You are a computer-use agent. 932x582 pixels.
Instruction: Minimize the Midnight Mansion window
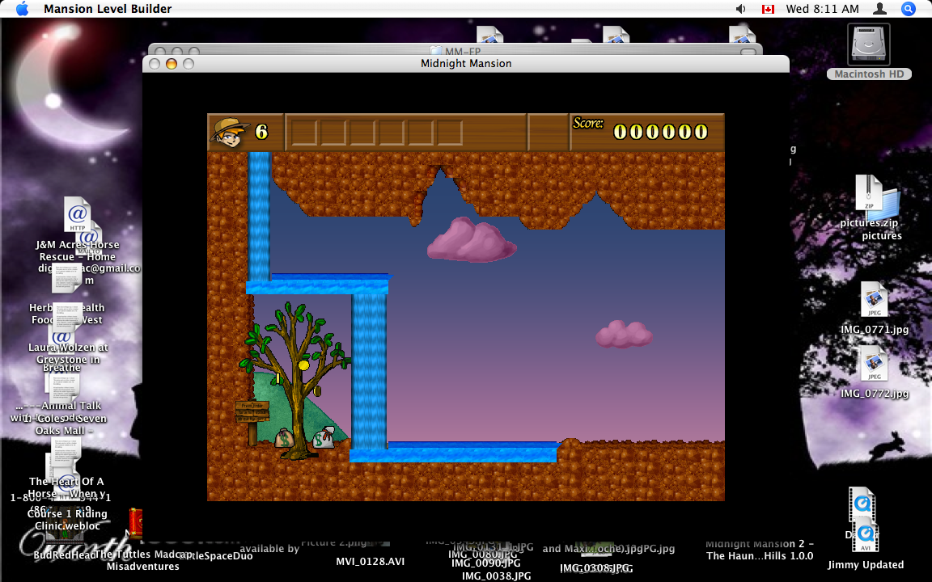pyautogui.click(x=171, y=64)
